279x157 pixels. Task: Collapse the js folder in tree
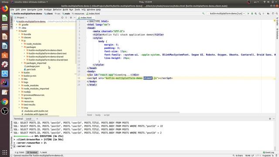[x=20, y=41]
